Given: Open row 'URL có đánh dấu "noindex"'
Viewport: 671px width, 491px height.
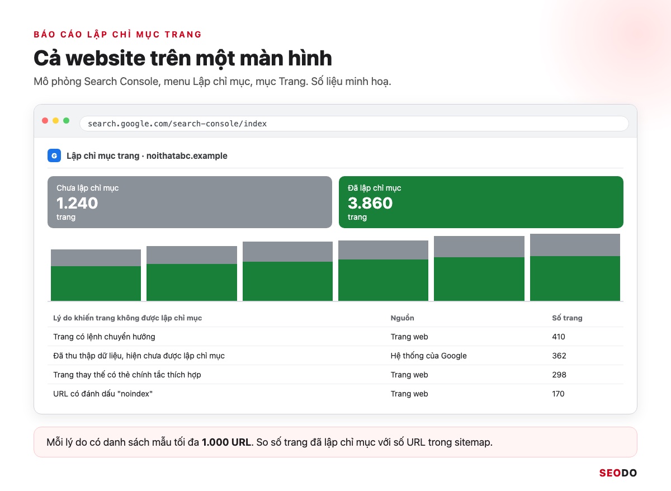Looking at the screenshot, I should [335, 394].
